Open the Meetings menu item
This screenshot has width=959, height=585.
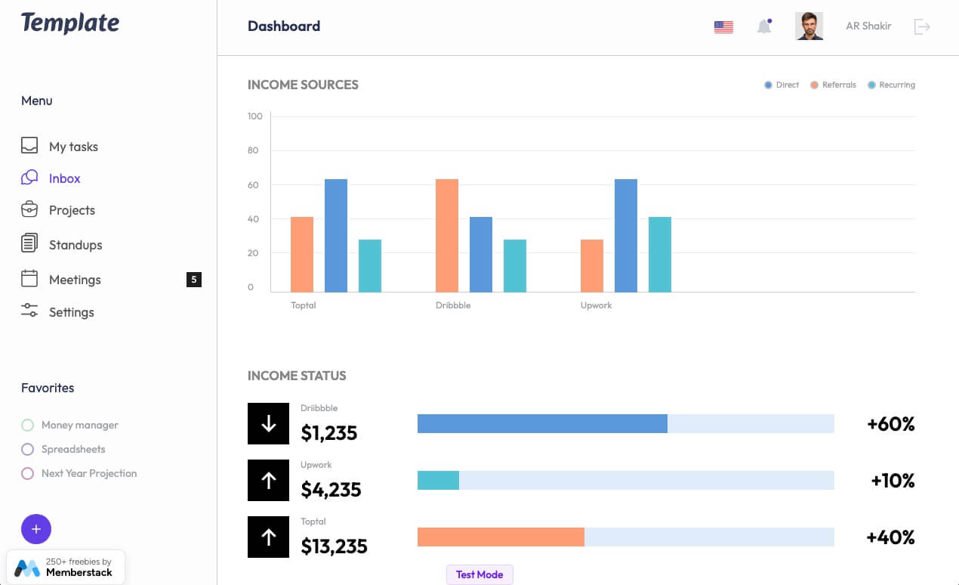click(x=75, y=280)
